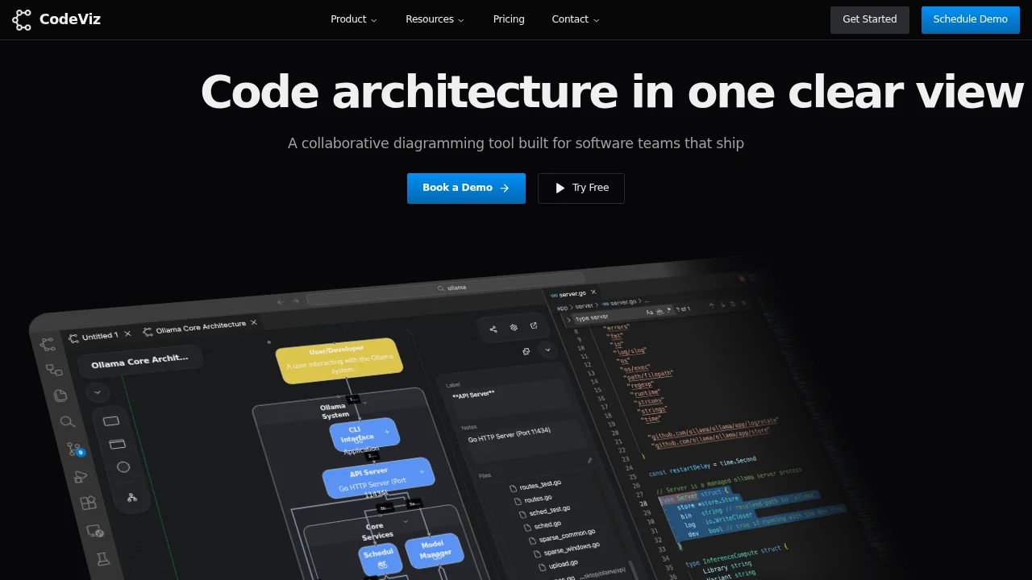Select the rectangle shape tool
Image resolution: width=1032 pixels, height=580 pixels.
tap(110, 420)
